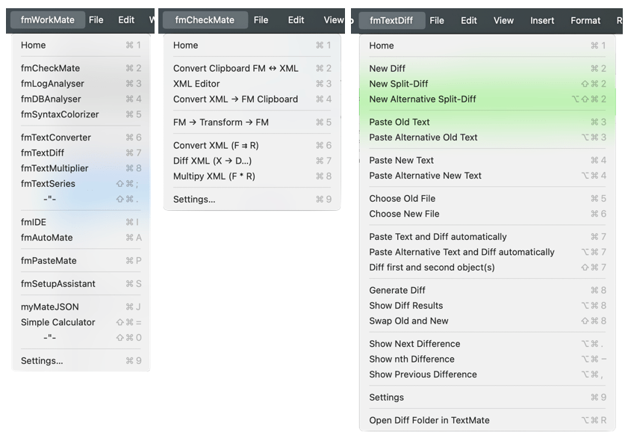
Task: Choose Show nth Difference
Action: pos(411,359)
